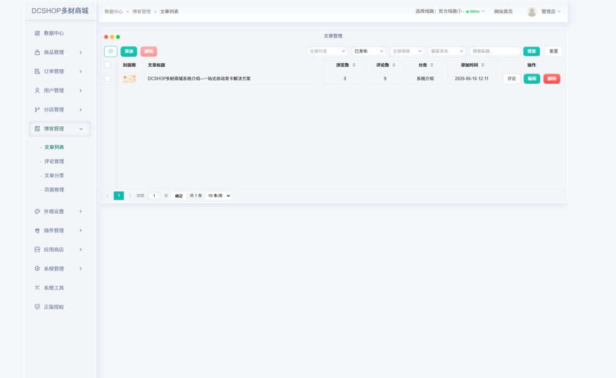Select 文章列表 submenu item
The image size is (616, 378).
coord(54,147)
